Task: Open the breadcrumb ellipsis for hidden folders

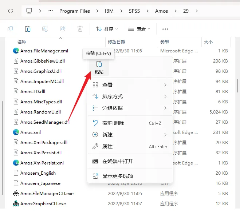Action: (x=51, y=11)
